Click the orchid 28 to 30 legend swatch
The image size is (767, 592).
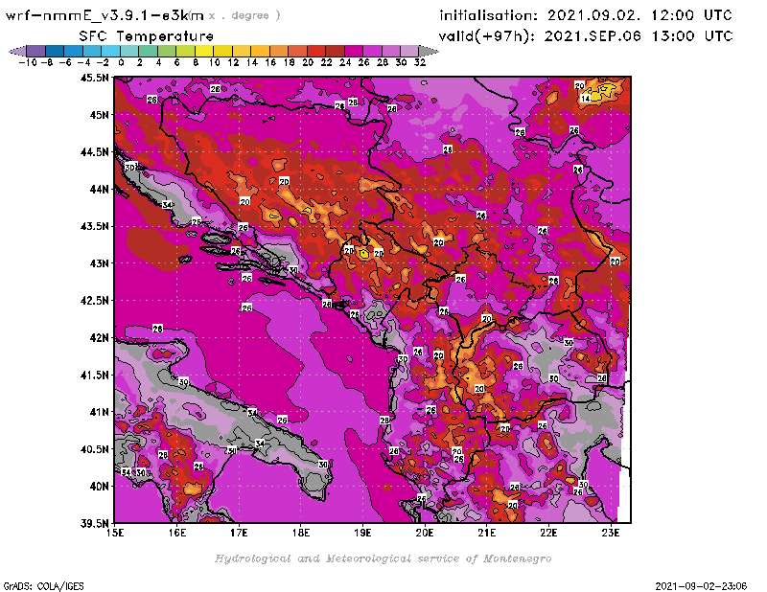(x=390, y=51)
